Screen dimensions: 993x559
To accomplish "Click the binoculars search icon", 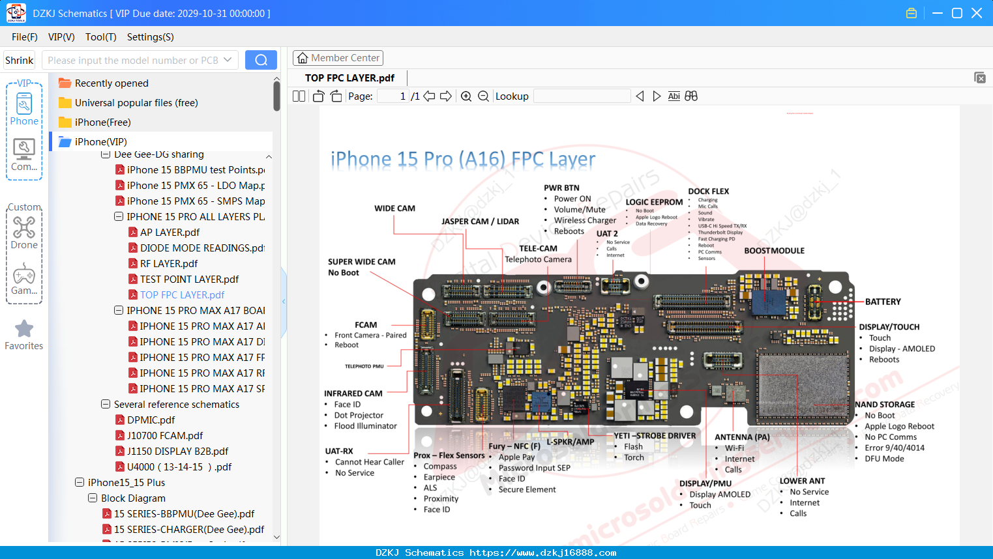I will tap(691, 96).
